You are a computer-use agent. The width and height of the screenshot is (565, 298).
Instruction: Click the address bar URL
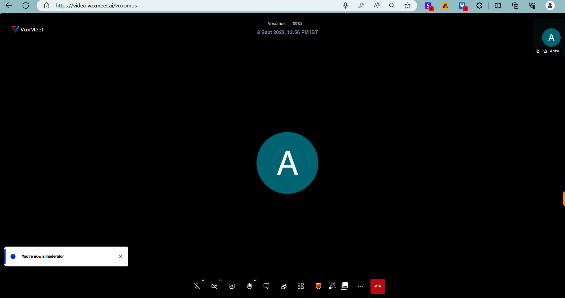tap(96, 5)
